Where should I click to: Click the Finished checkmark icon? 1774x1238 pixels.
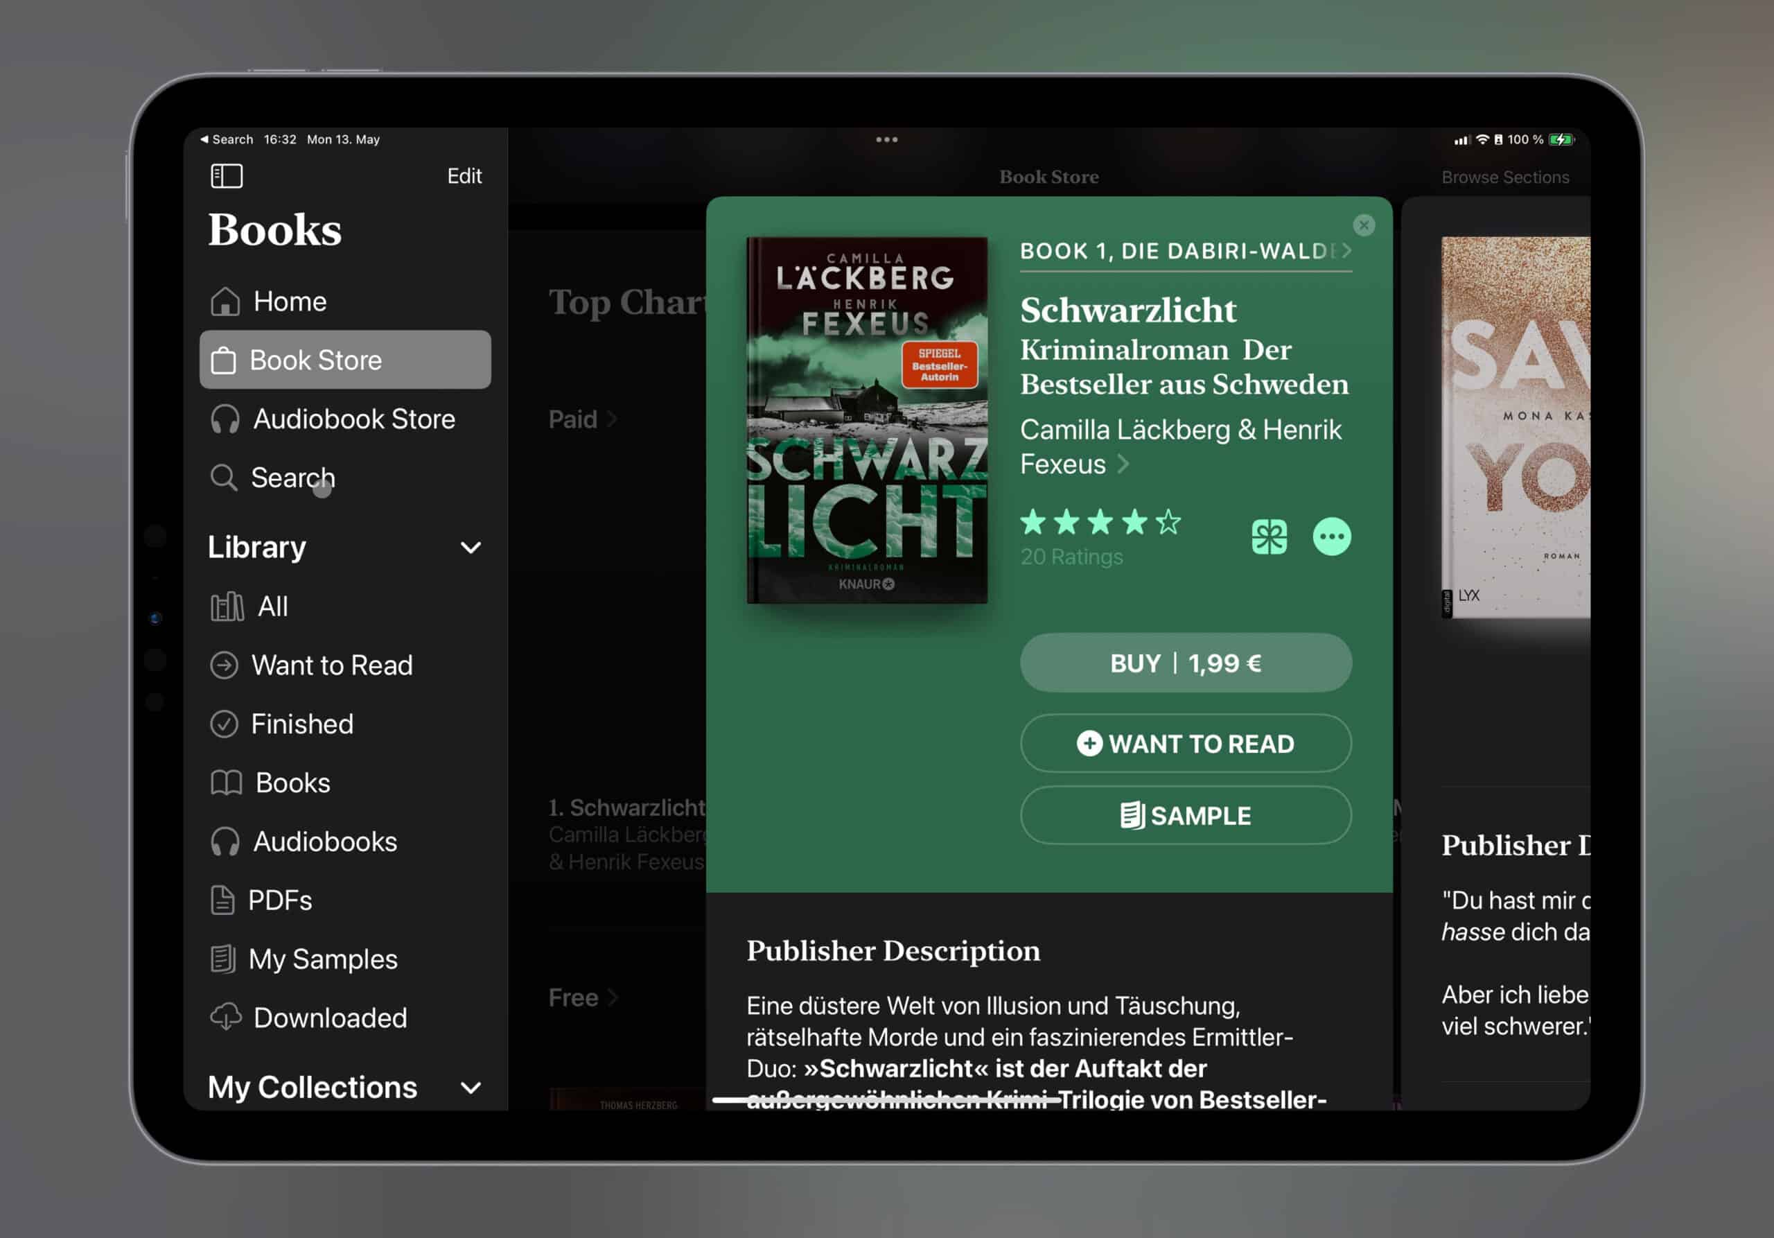click(224, 724)
